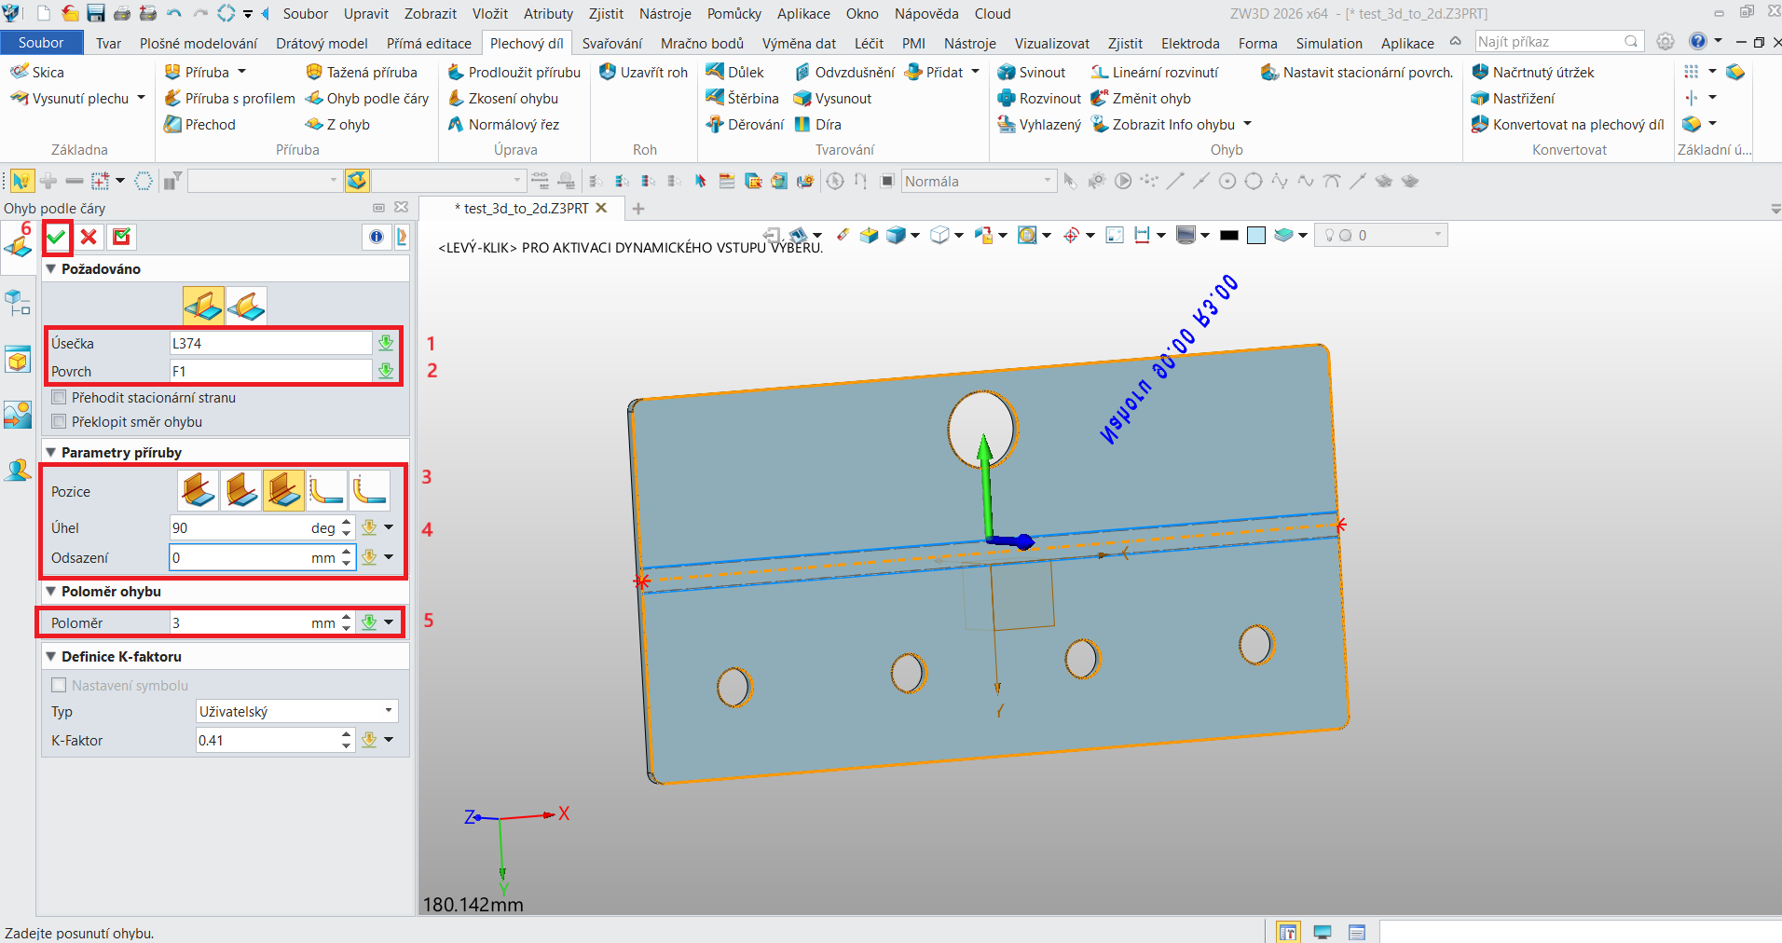Click the Změnit ohyb tool
Screen dimensions: 1782x943
[x=1141, y=98]
